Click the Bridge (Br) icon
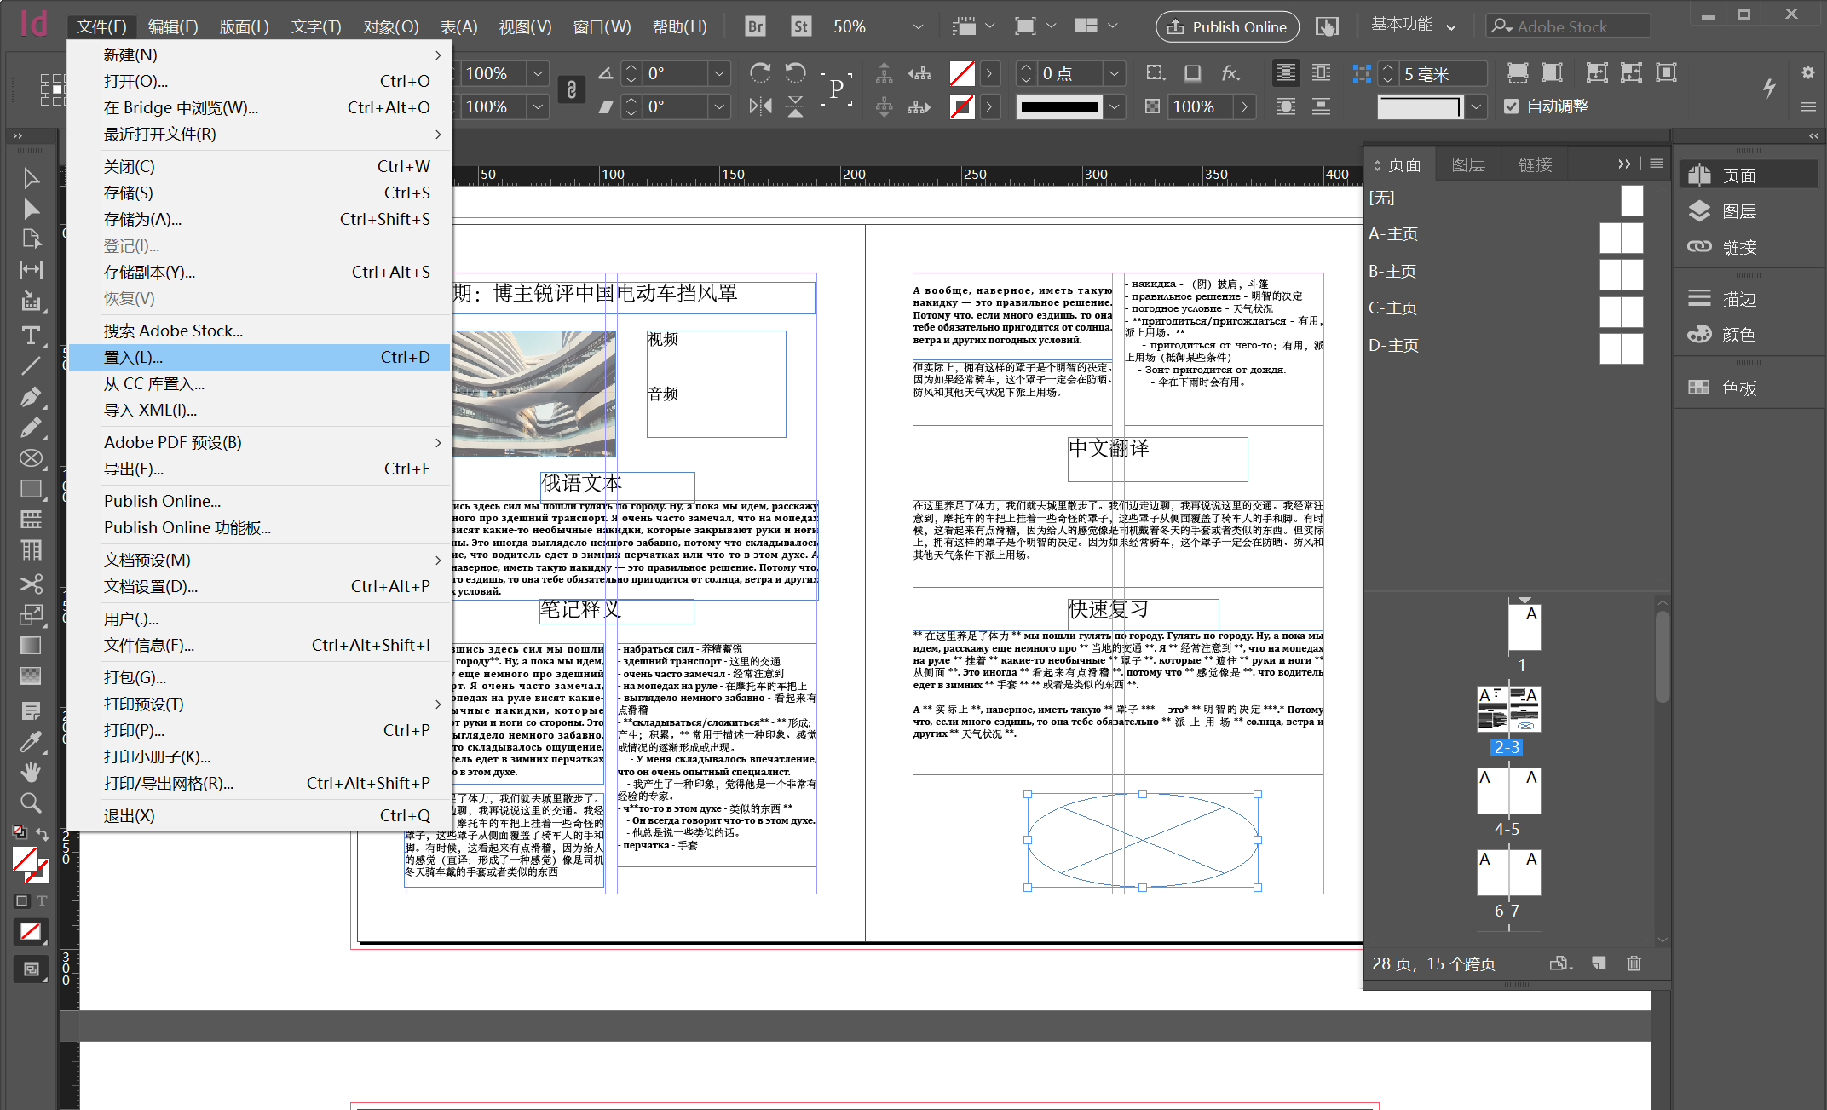This screenshot has height=1110, width=1827. (755, 26)
